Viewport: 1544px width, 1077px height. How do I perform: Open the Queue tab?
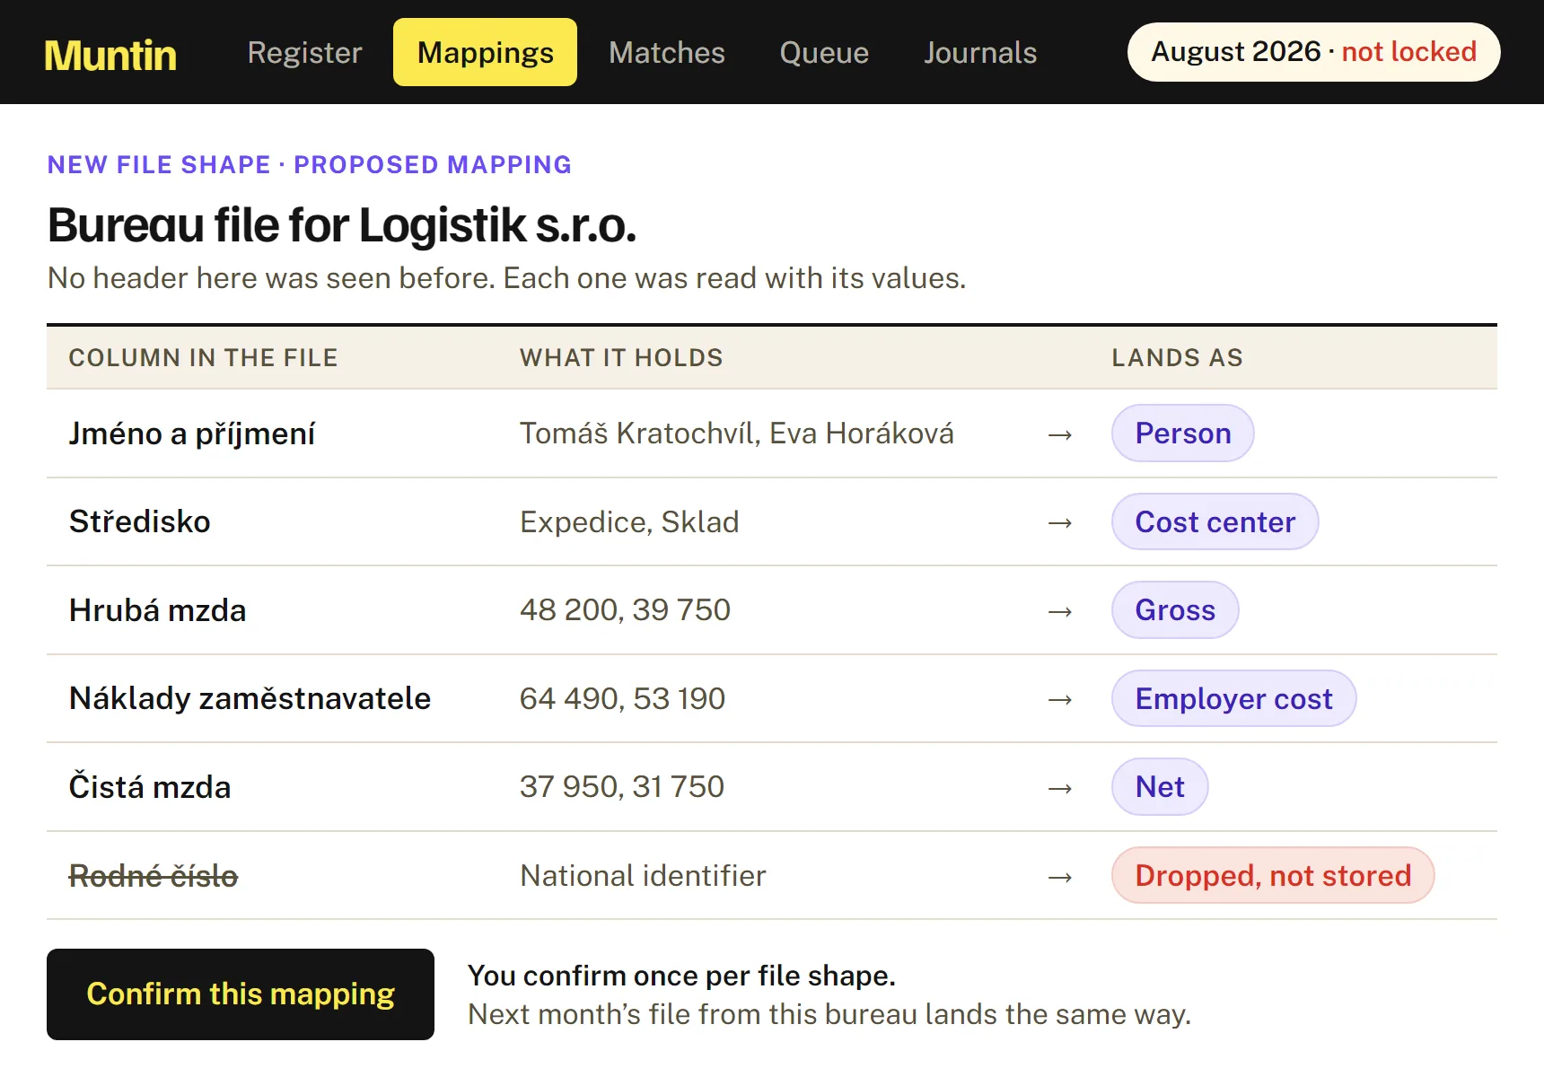(x=824, y=52)
